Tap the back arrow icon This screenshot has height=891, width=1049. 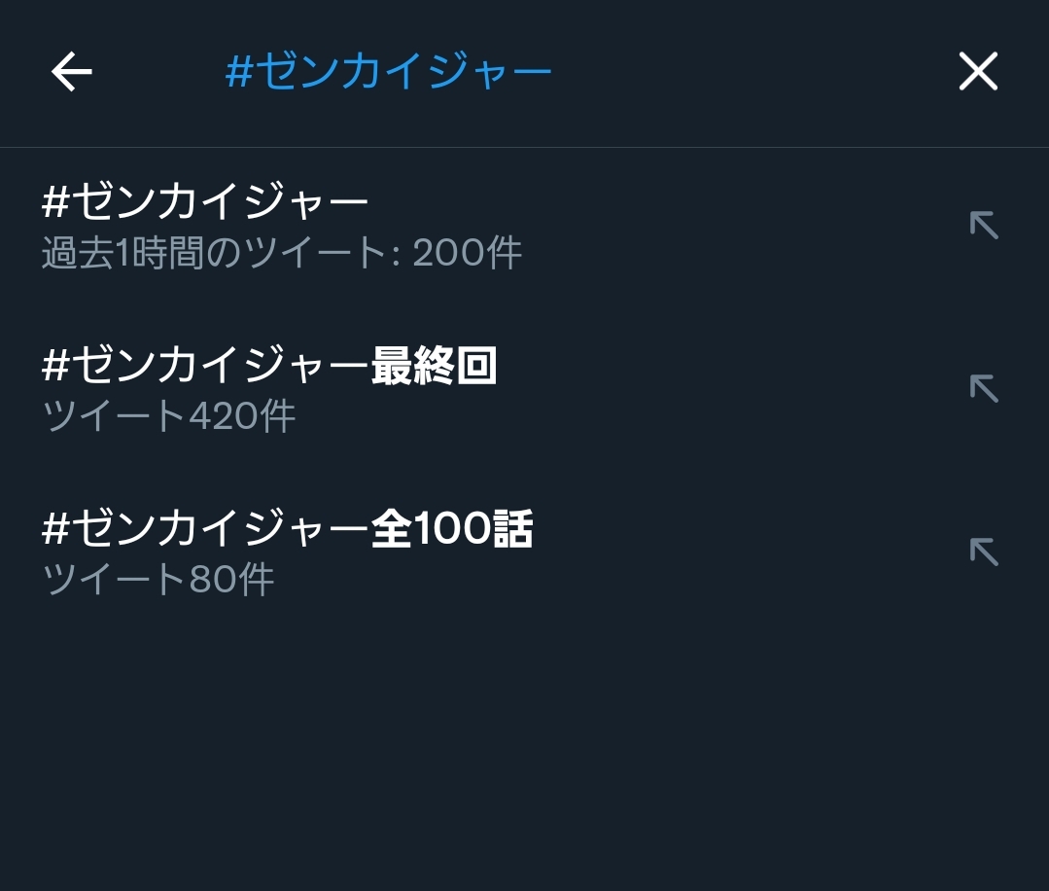(x=71, y=72)
